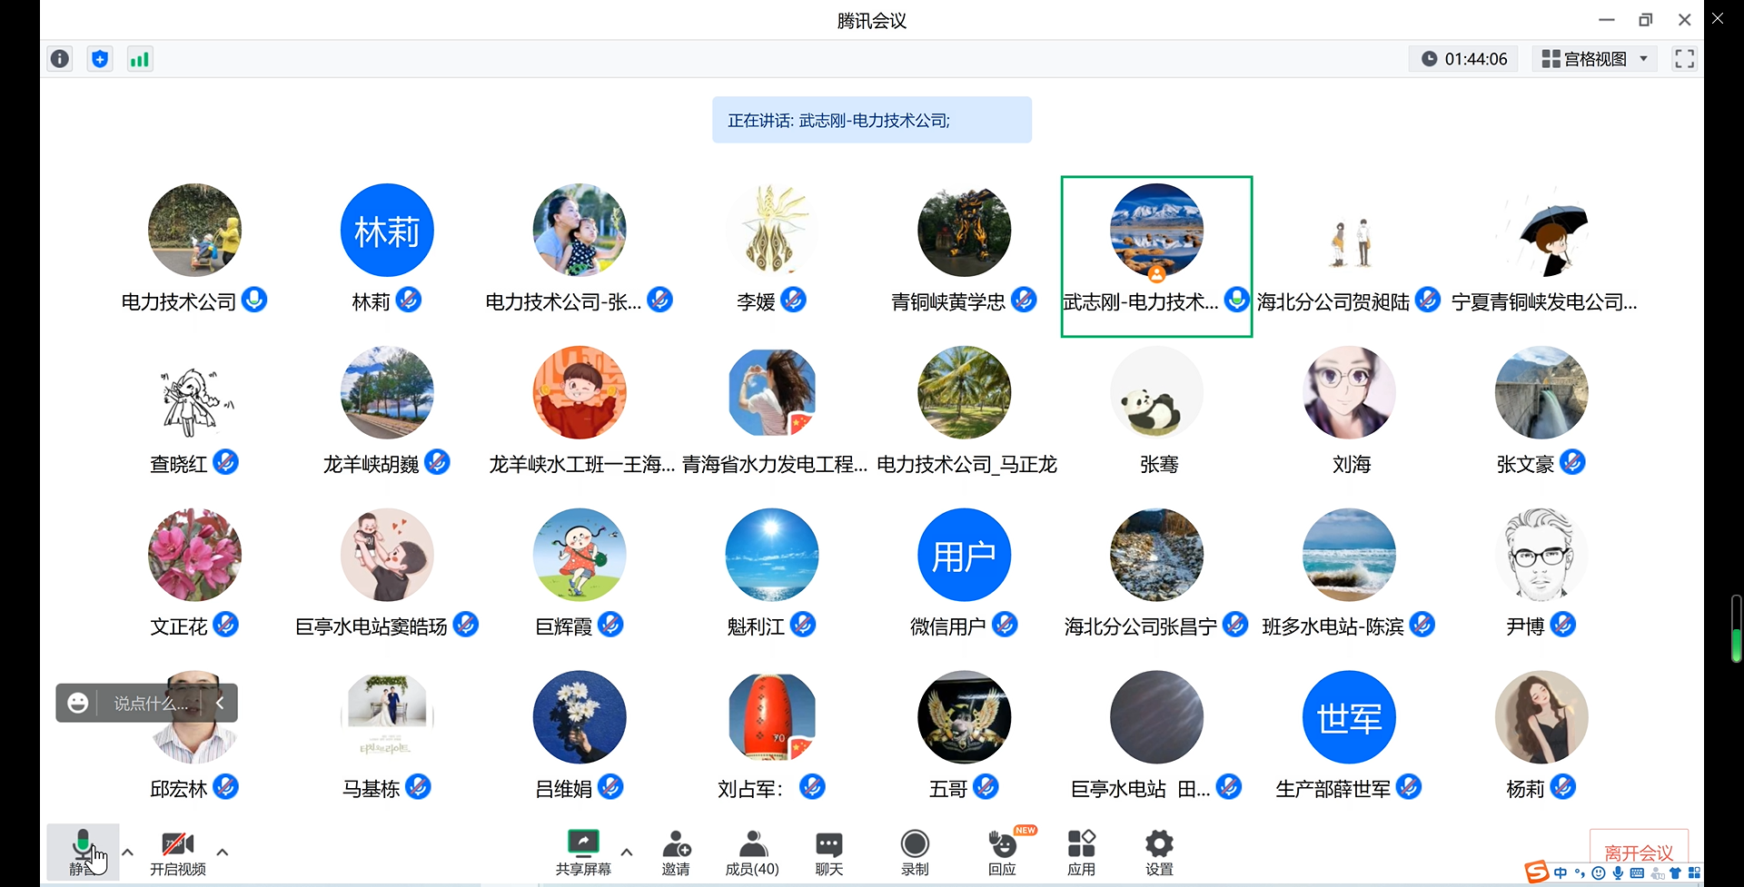1744x887 pixels.
Task: Open the 邀请 invite participants icon
Action: (676, 853)
